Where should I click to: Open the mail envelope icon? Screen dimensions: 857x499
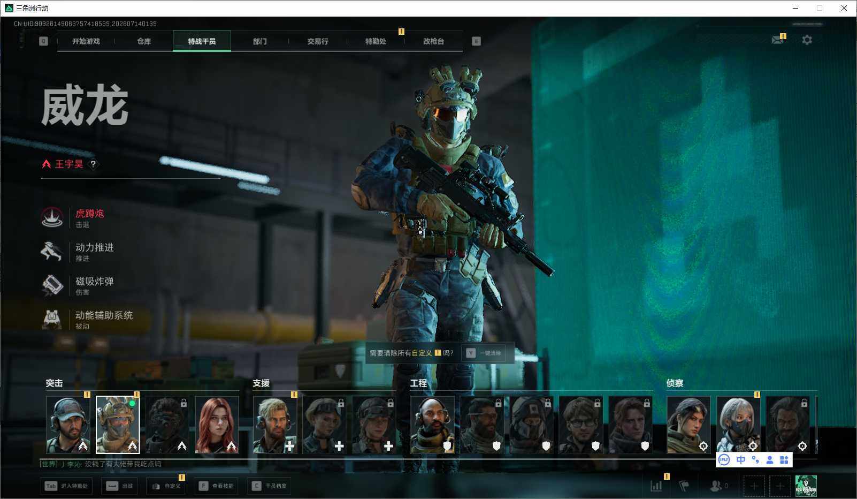click(777, 40)
